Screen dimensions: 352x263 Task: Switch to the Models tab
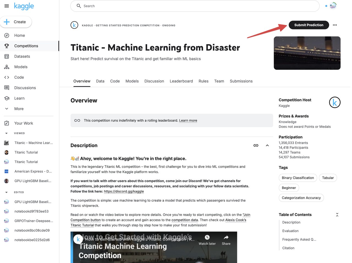[x=132, y=81]
